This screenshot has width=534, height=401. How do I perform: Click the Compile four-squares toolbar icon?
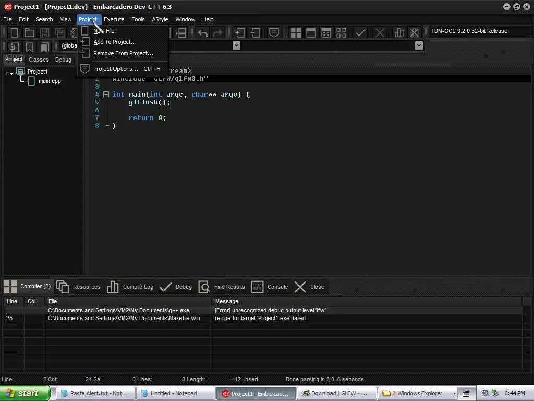click(x=296, y=33)
